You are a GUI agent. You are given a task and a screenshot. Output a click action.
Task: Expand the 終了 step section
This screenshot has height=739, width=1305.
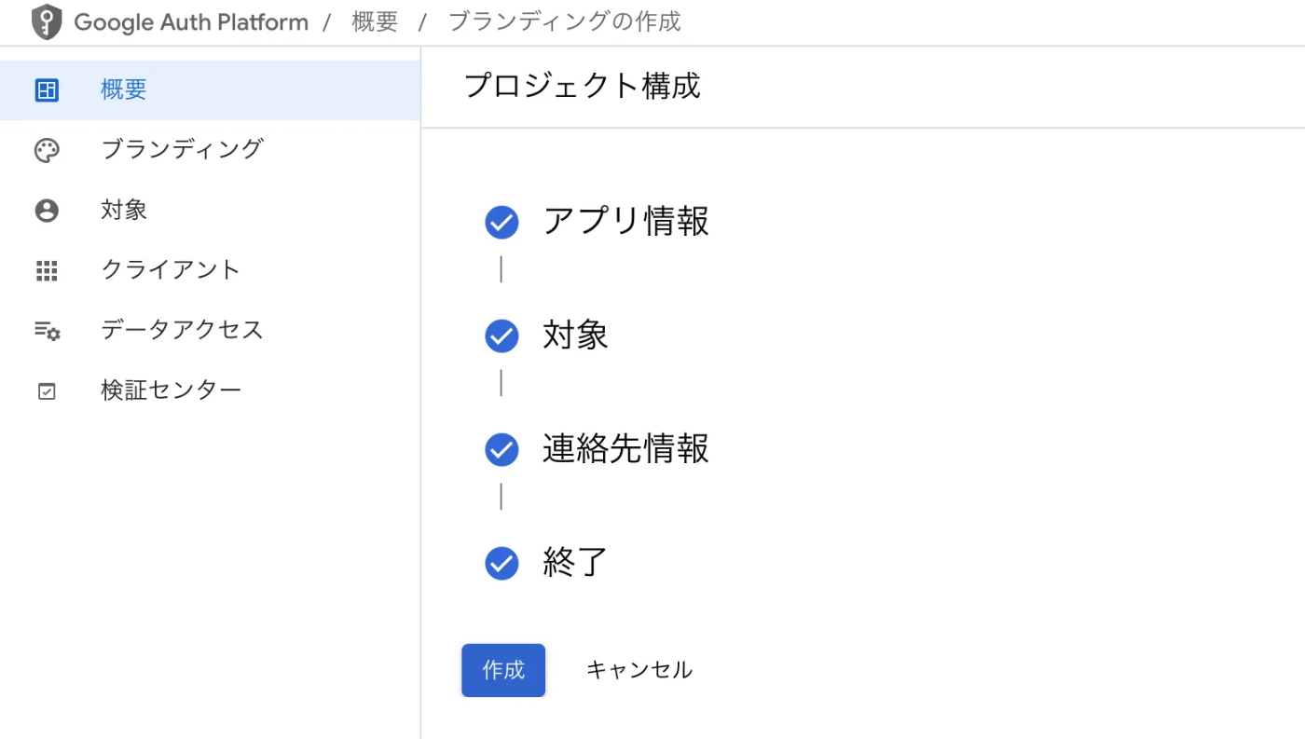[x=575, y=563]
